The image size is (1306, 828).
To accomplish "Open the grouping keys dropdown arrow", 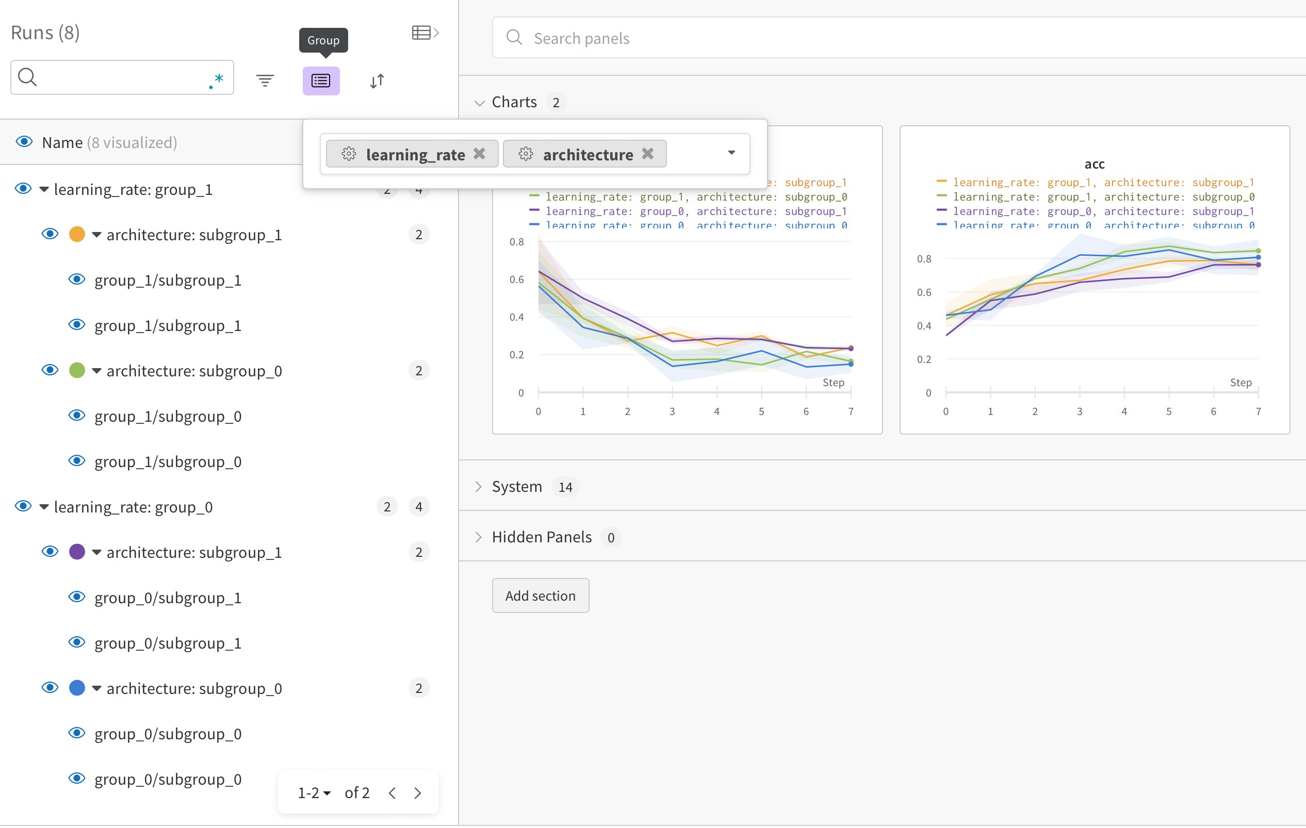I will click(x=731, y=153).
